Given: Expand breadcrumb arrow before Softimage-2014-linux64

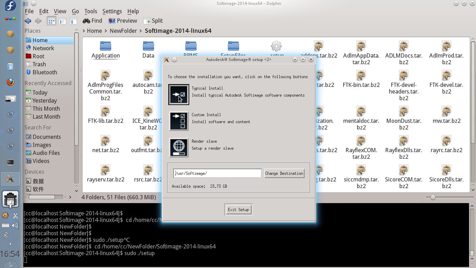Looking at the screenshot, I should tap(141, 31).
